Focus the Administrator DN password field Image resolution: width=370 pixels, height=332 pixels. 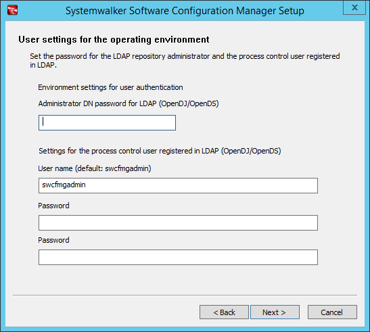tap(107, 122)
